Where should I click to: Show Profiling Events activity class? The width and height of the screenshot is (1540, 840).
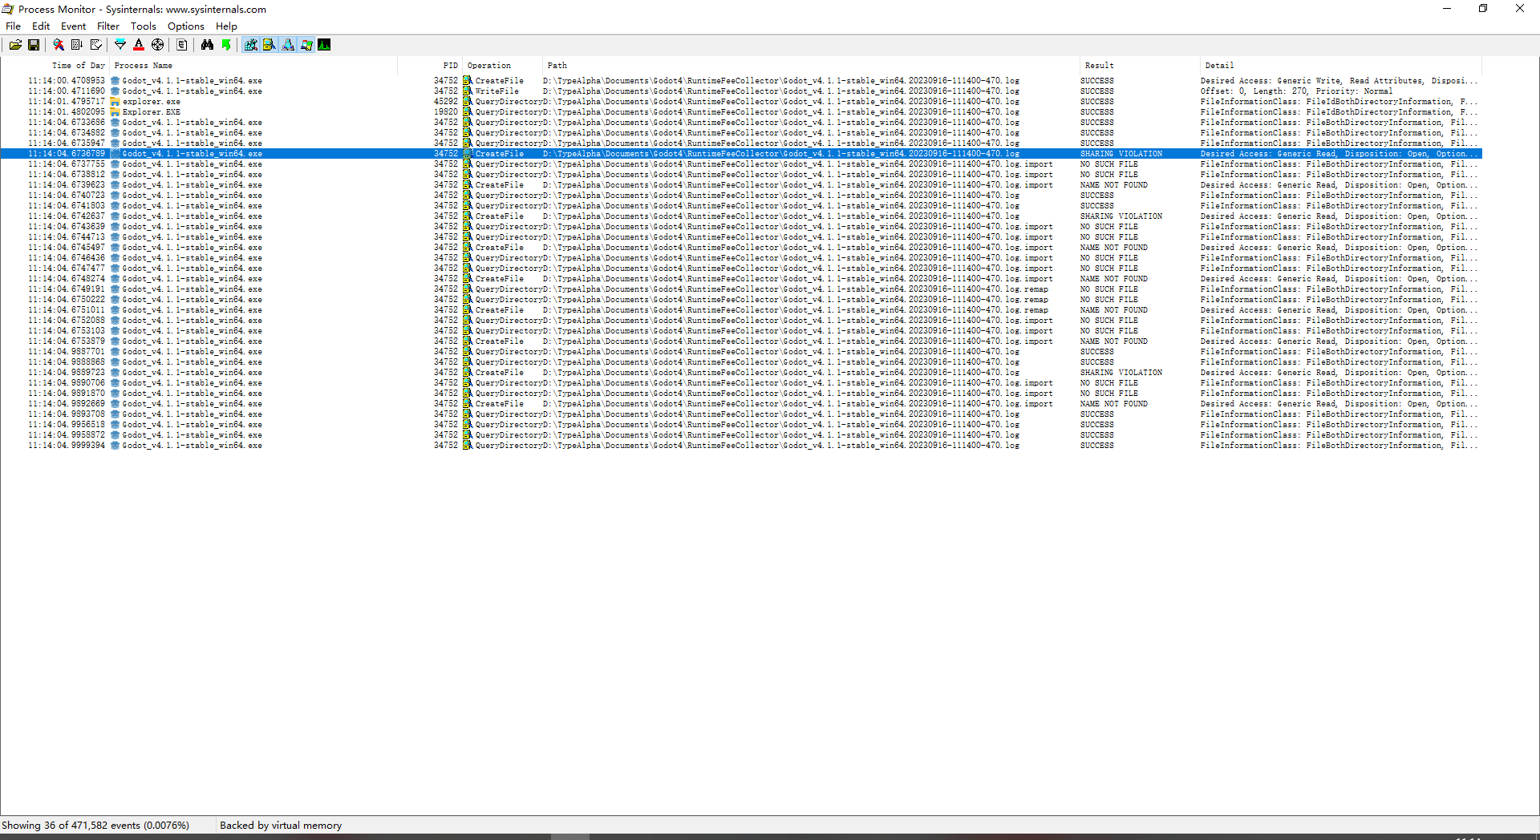click(324, 44)
